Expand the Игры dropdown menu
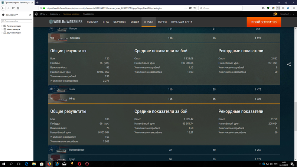Viewport: 297px width, 167px height. point(43,14)
